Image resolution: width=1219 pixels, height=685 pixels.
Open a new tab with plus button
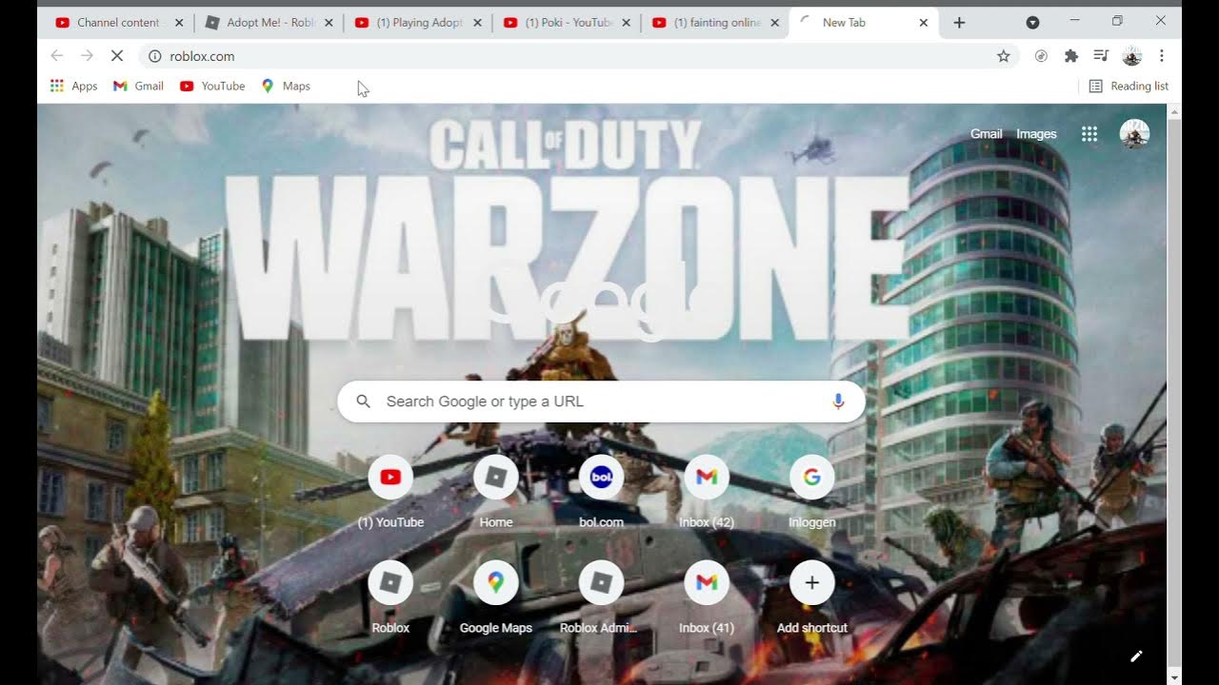[959, 23]
